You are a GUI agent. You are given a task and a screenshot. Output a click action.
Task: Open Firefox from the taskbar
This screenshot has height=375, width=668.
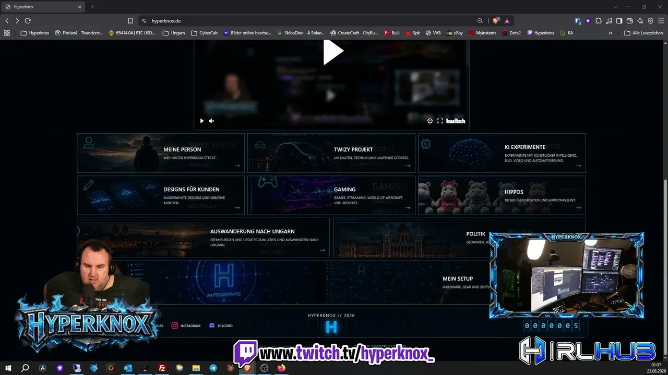click(x=281, y=368)
